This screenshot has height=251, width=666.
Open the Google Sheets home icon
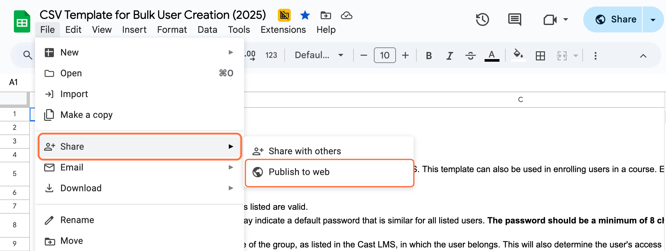point(22,21)
